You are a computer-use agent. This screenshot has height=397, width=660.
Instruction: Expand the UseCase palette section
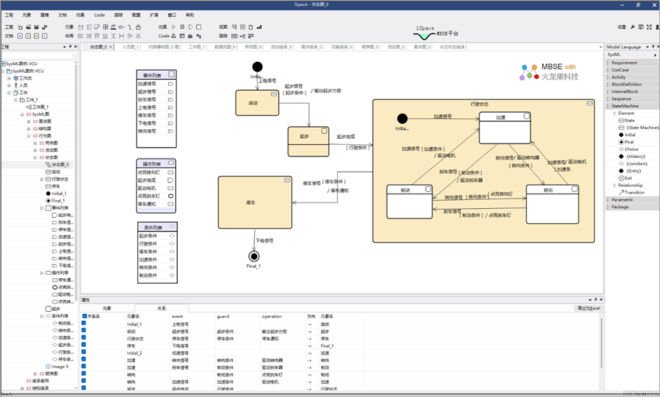(608, 70)
